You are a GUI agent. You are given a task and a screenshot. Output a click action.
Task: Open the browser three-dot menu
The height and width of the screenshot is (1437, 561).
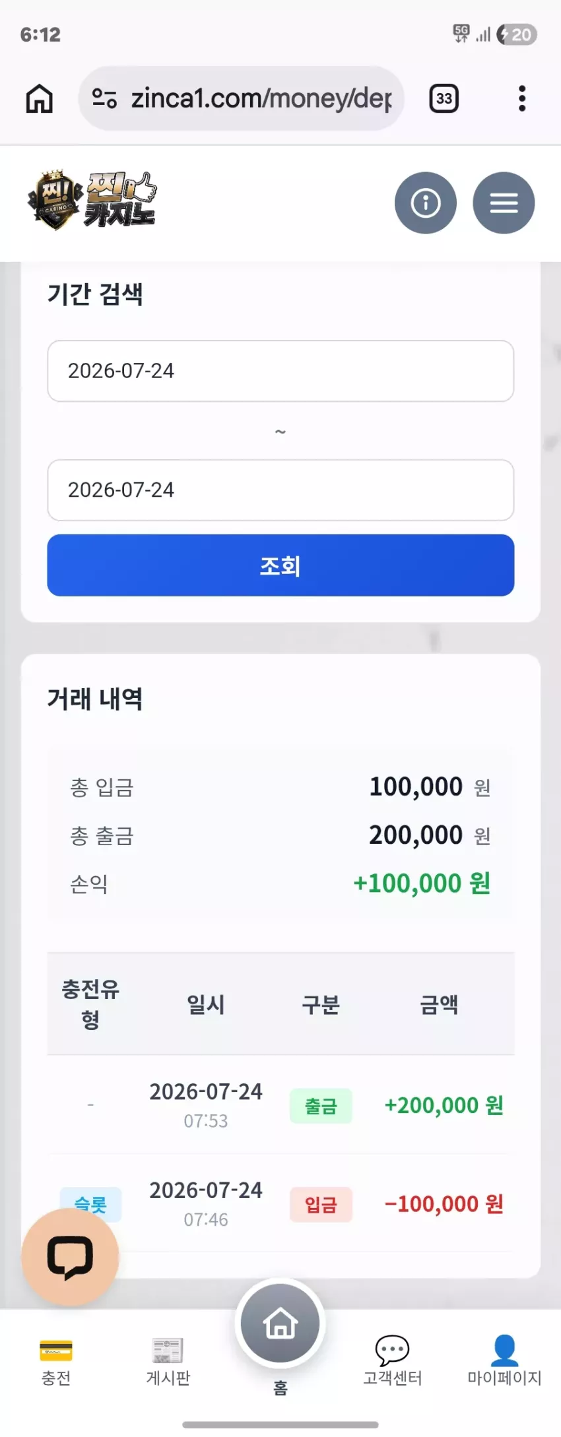522,99
